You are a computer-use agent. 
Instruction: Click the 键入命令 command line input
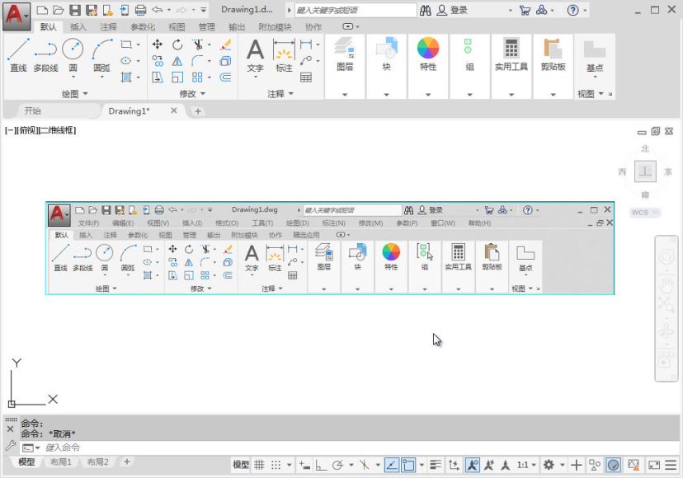348,448
